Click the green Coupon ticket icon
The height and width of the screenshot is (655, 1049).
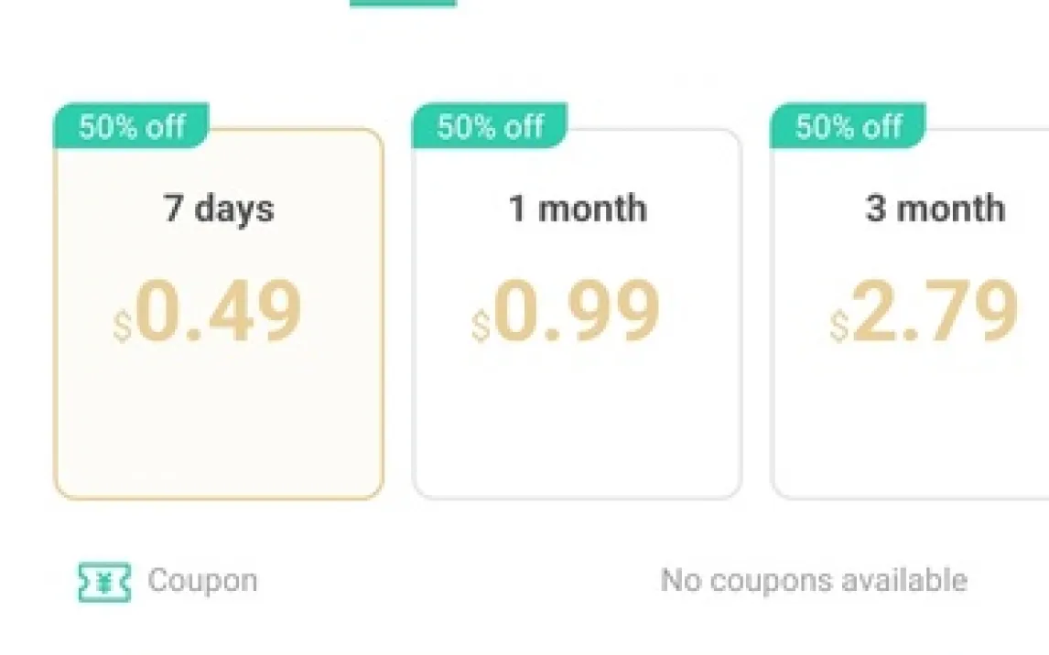point(104,582)
